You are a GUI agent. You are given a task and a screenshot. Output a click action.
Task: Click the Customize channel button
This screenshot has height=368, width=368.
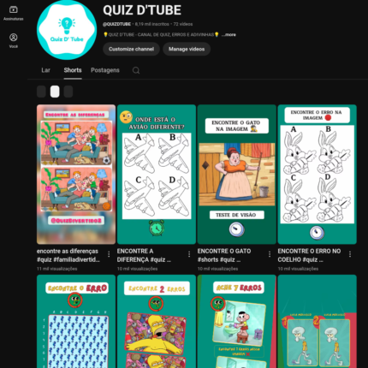pyautogui.click(x=131, y=49)
